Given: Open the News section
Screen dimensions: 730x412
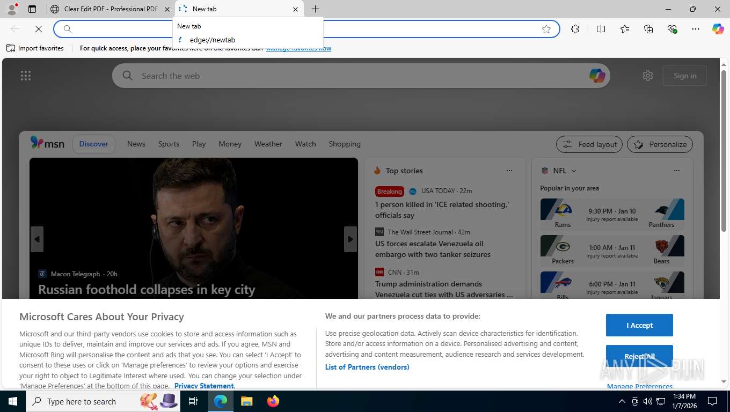Looking at the screenshot, I should click(136, 144).
